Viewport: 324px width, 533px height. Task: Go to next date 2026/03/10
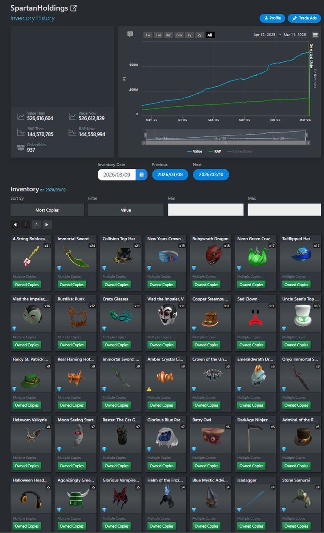(x=211, y=175)
